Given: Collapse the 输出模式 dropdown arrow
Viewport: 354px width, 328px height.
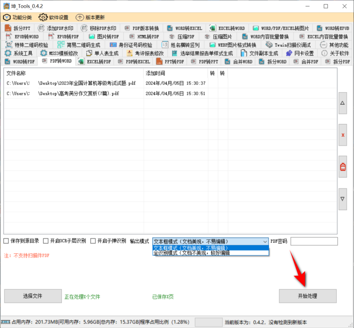Looking at the screenshot, I should tap(265, 242).
